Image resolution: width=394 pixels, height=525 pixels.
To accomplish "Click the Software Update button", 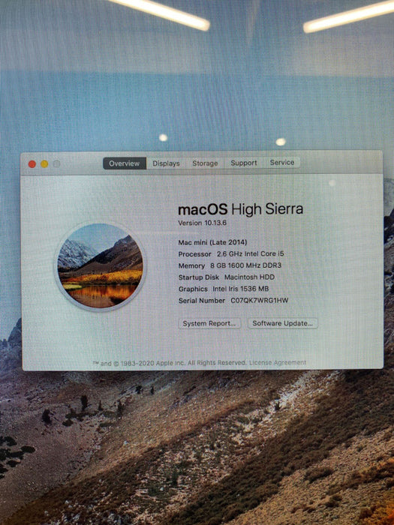I will click(283, 323).
